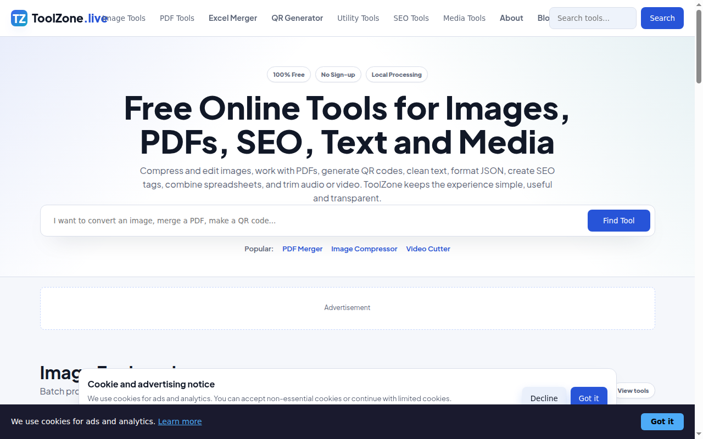The width and height of the screenshot is (703, 439).
Task: Click the "Cookie and advertising notice" heading
Action: [x=151, y=384]
